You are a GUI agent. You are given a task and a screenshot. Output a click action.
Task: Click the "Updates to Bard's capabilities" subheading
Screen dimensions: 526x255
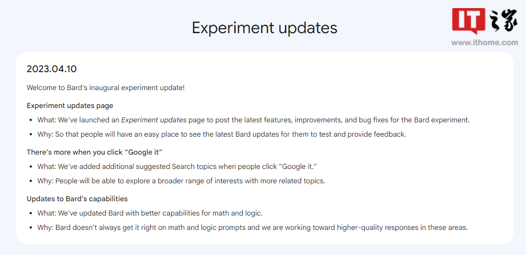point(77,199)
